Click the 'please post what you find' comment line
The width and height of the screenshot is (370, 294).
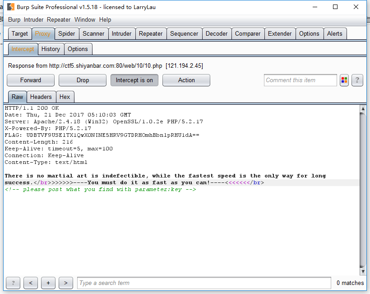click(101, 189)
